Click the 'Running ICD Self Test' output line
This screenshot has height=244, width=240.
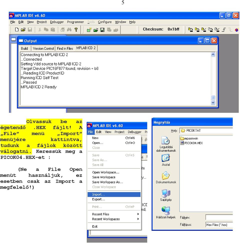39,78
